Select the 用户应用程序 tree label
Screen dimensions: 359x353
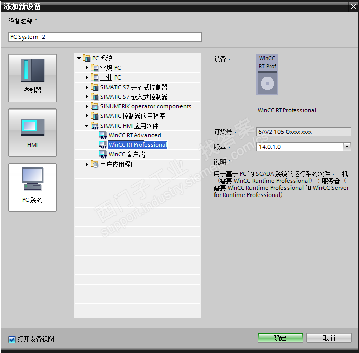pyautogui.click(x=118, y=164)
